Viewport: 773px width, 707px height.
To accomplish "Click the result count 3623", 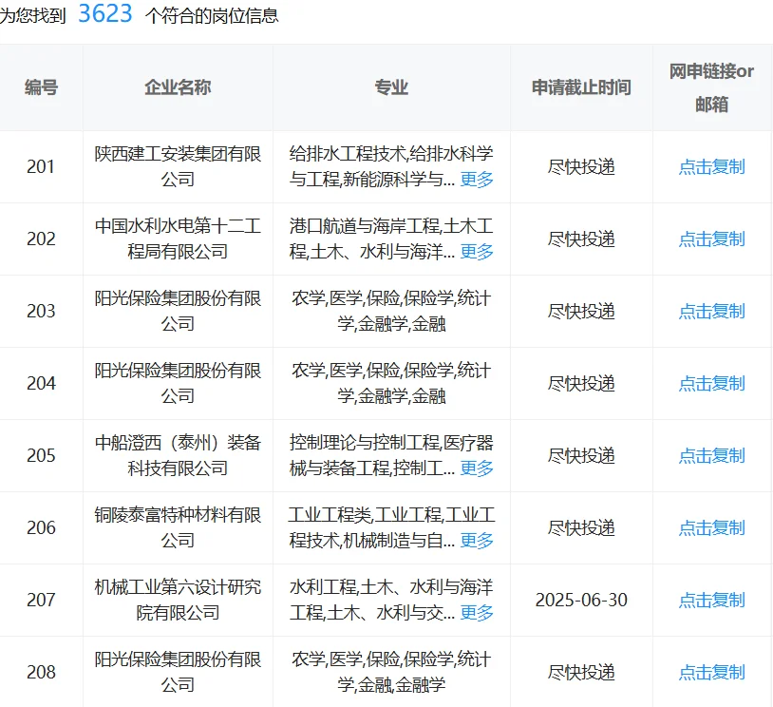I will coord(105,13).
